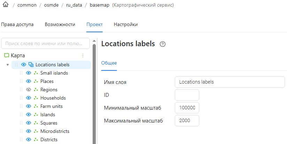287x144 pixels.
Task: Open the osmde breadcrumb link
Action: click(x=51, y=5)
